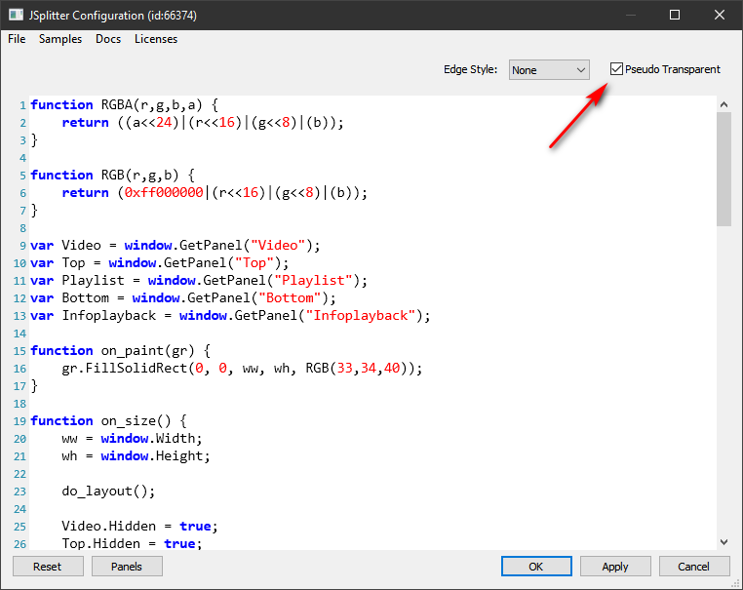The height and width of the screenshot is (590, 743).
Task: Click line number 15 in the gutter
Action: [20, 351]
